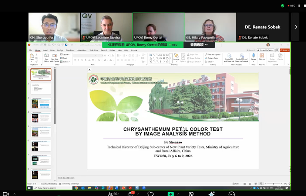Click the Arrange icon in Drawing group
This screenshot has width=306, height=196.
(176, 57)
